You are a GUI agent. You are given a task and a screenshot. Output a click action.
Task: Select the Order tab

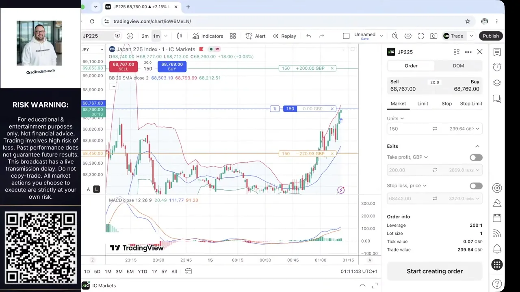[x=411, y=66]
